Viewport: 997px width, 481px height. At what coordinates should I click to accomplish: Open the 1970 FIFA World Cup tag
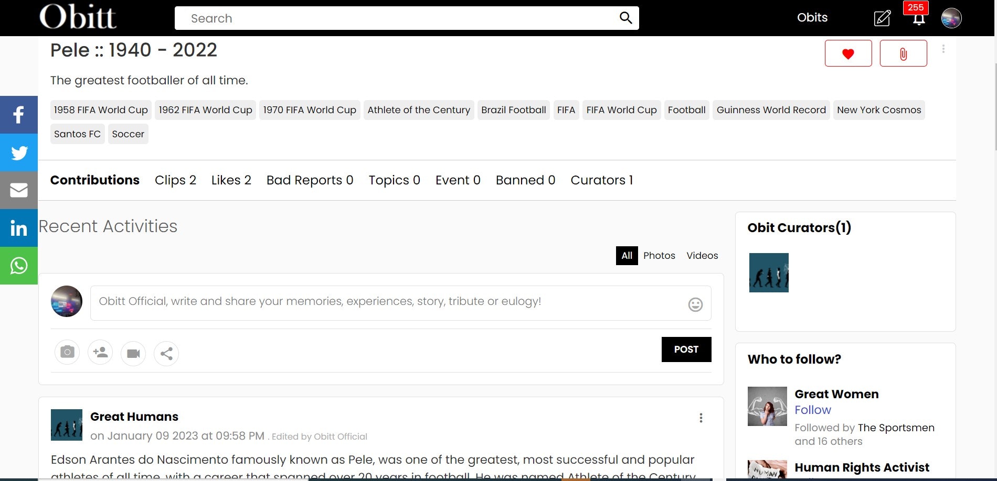pyautogui.click(x=310, y=110)
